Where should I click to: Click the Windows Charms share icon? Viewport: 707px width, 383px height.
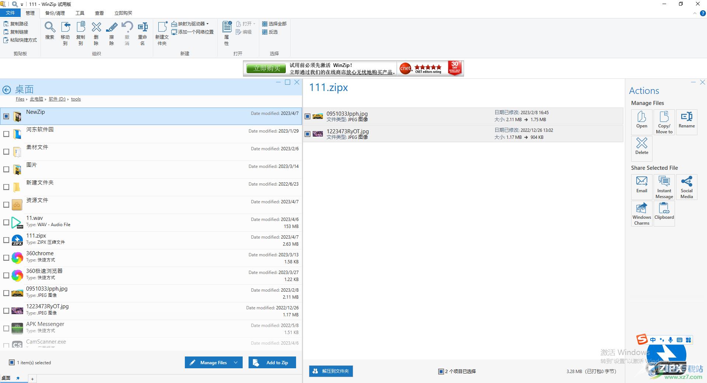pos(642,213)
